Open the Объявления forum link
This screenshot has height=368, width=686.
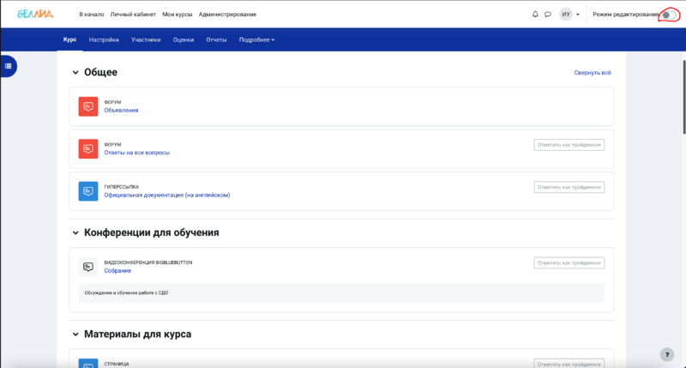pos(121,111)
